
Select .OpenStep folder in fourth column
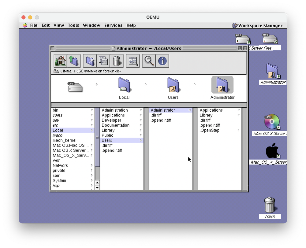(220, 130)
